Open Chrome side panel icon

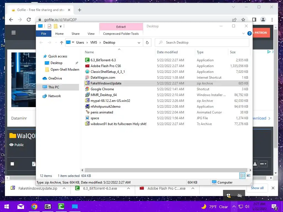point(254,20)
